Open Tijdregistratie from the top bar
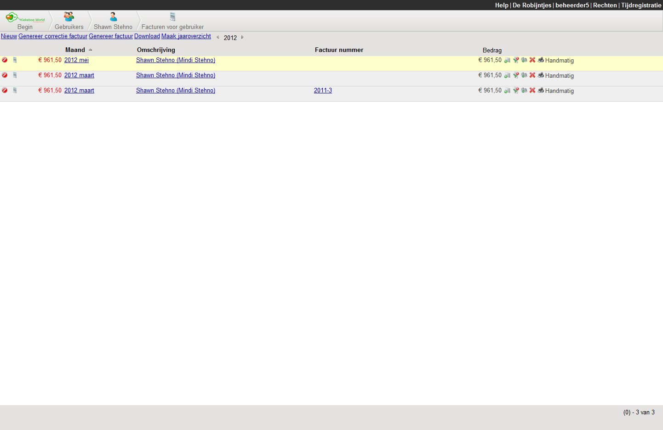 [x=641, y=5]
